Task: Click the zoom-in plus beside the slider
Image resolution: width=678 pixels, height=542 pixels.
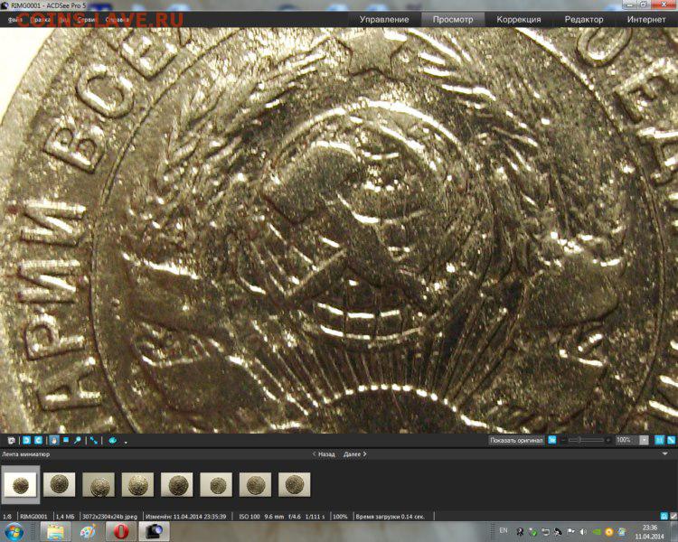Action: [x=608, y=440]
